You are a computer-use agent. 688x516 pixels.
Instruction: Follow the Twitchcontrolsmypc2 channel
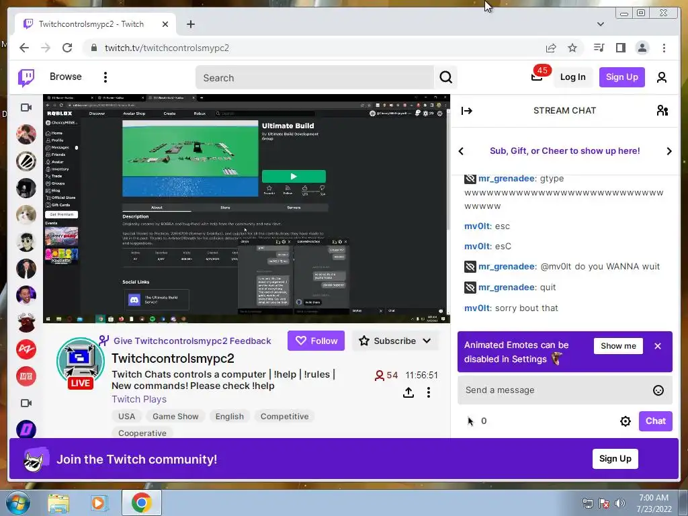[316, 341]
